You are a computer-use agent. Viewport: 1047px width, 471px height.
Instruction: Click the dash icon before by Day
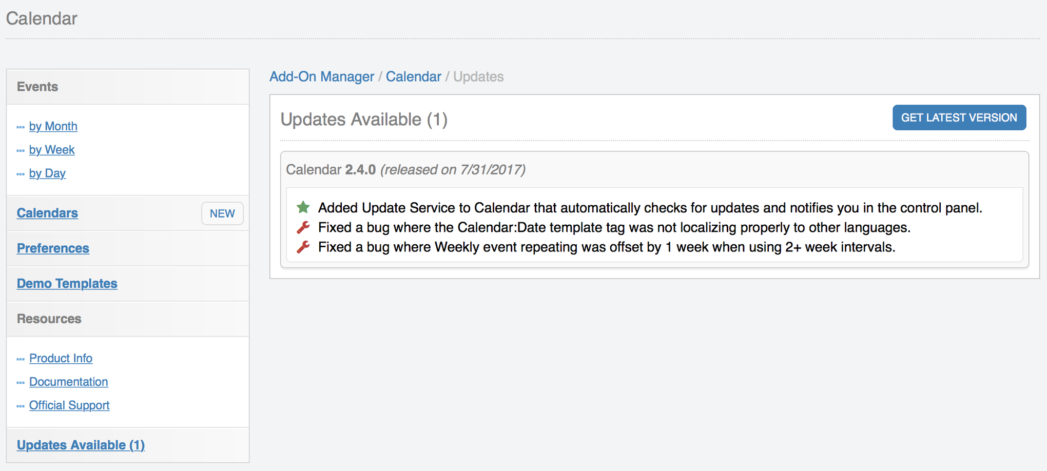[x=21, y=174]
